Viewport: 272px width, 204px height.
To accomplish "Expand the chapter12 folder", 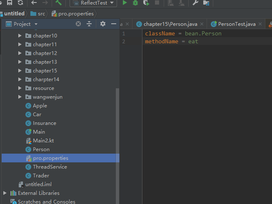I will tap(20, 53).
